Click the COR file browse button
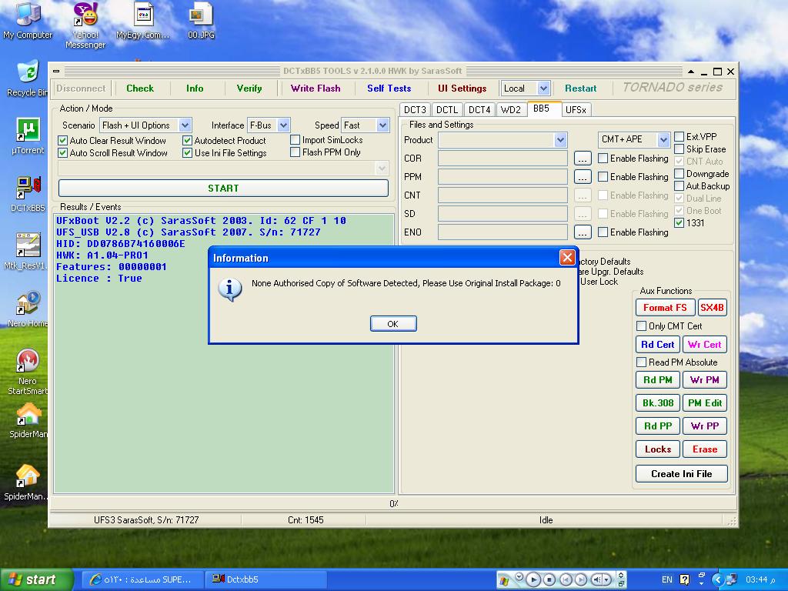 582,159
